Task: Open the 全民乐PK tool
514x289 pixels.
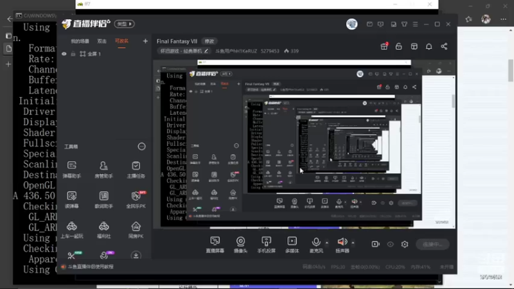Action: pyautogui.click(x=136, y=200)
